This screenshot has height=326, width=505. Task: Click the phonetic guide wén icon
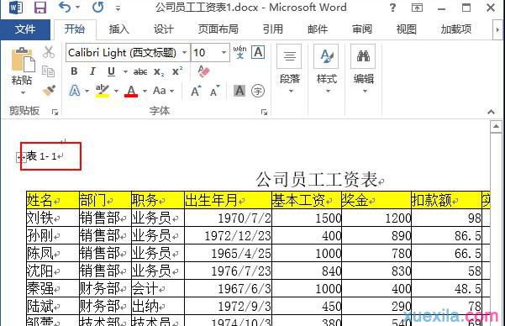(x=240, y=52)
